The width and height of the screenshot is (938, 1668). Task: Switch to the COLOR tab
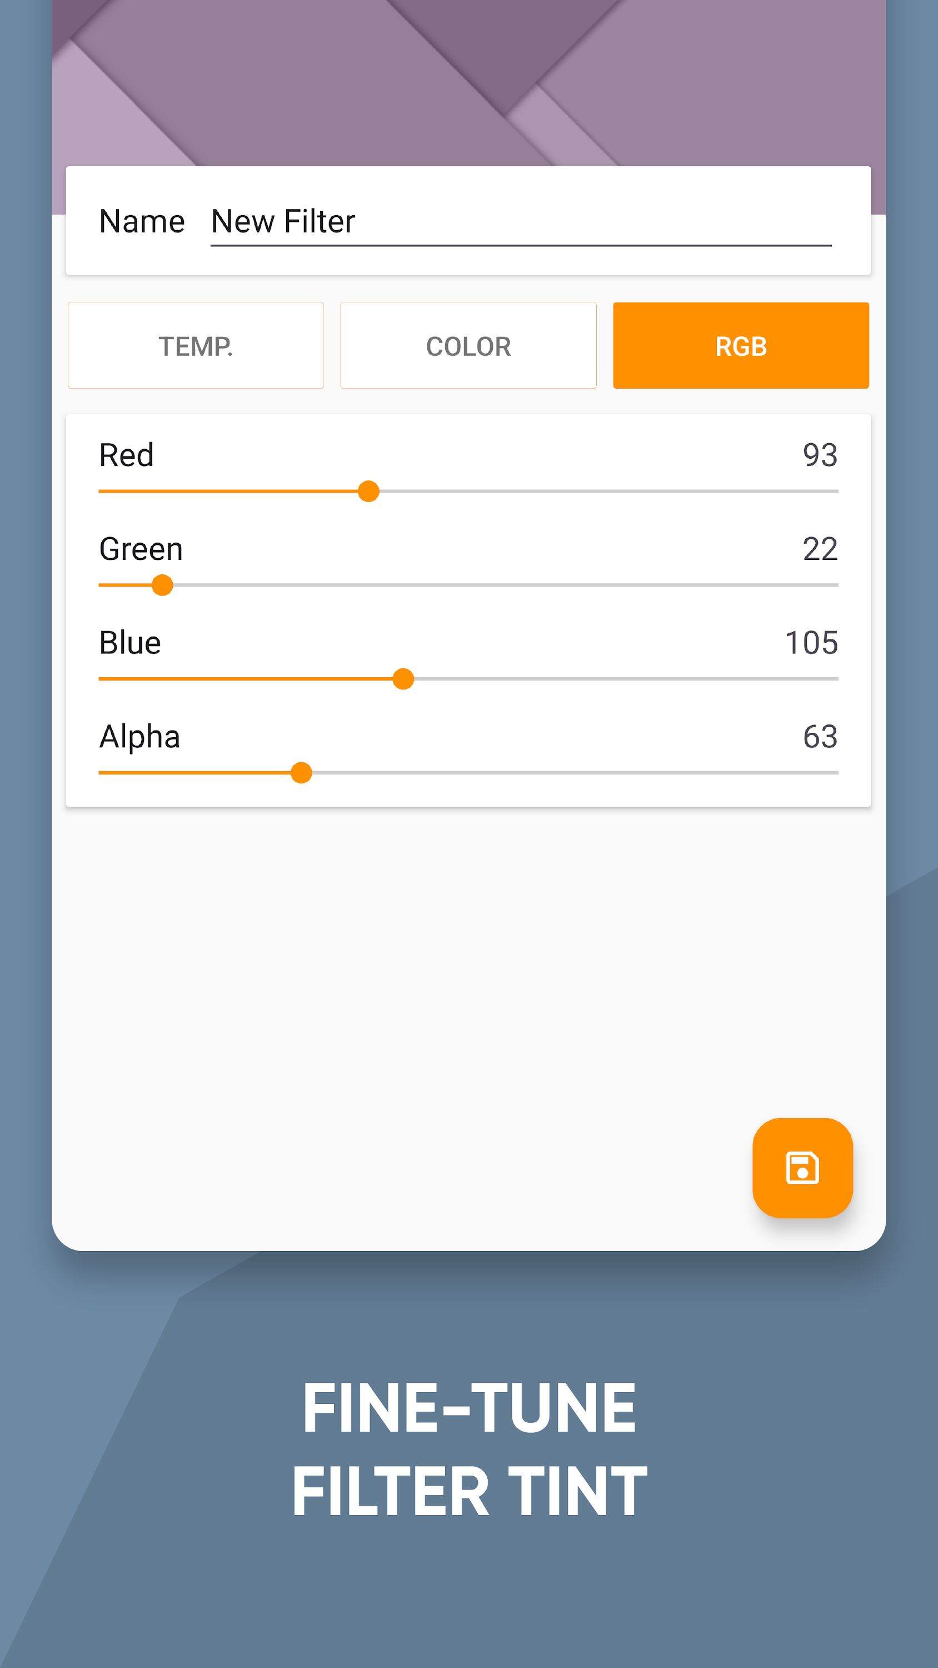click(468, 346)
